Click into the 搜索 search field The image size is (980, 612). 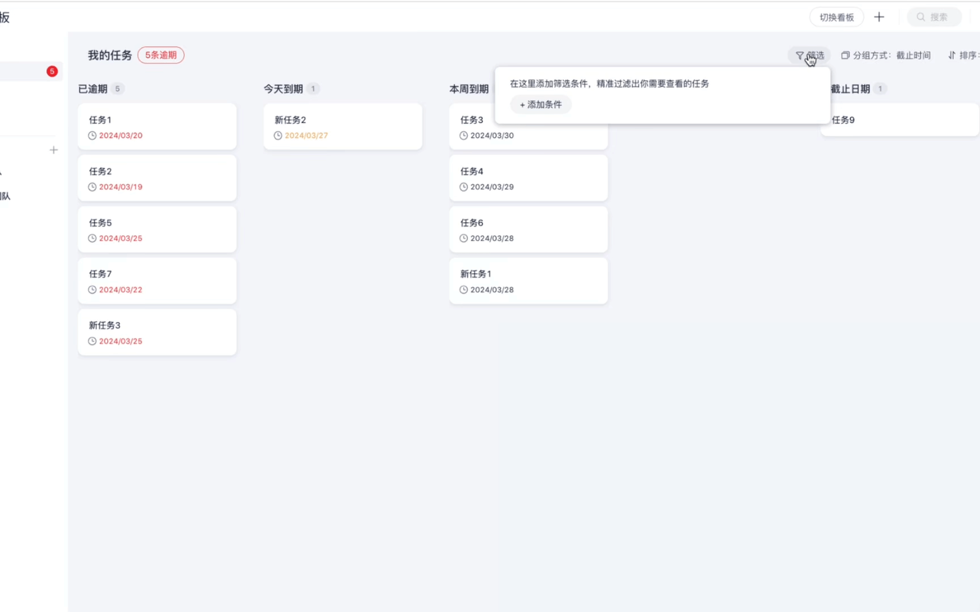[x=939, y=17]
